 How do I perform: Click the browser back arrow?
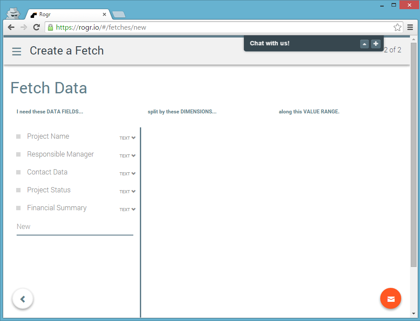(10, 27)
